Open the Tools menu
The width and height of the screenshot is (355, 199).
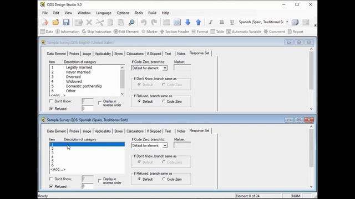139,13
